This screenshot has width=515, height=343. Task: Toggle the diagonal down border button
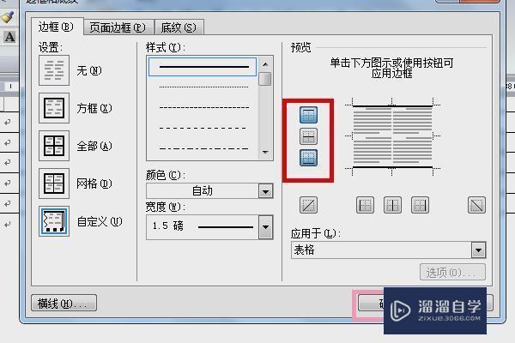(476, 205)
